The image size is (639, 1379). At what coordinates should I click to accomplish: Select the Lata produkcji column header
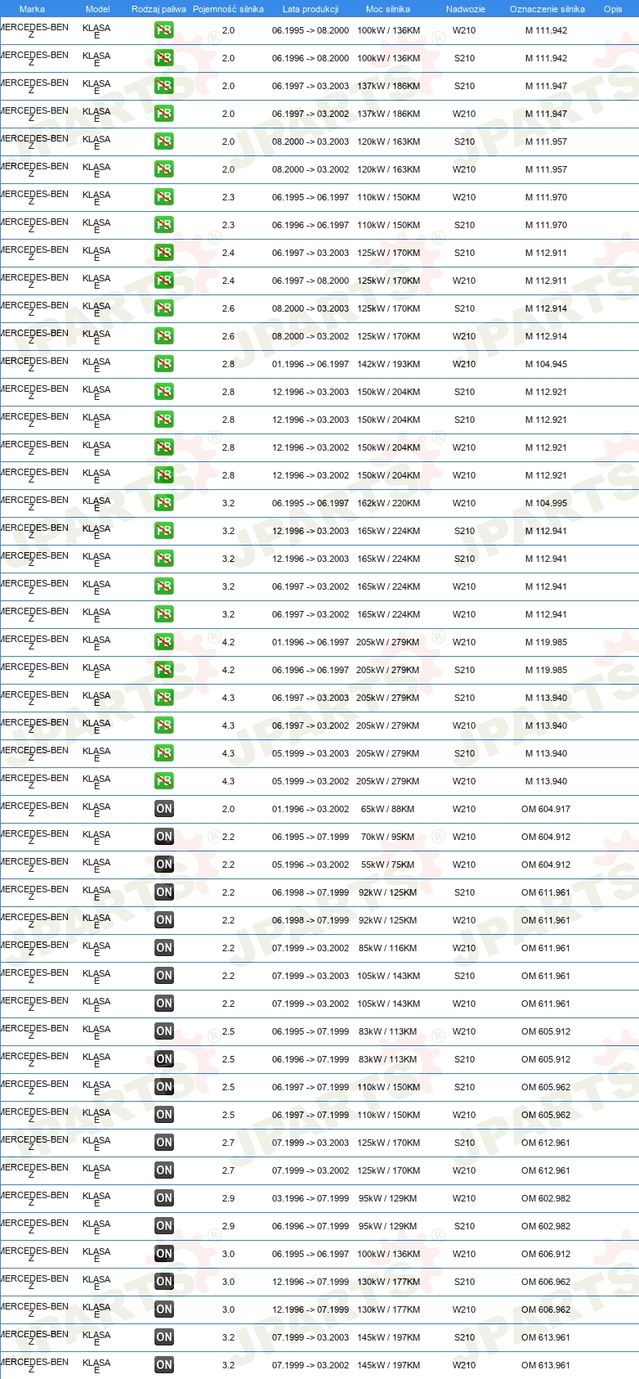[311, 9]
